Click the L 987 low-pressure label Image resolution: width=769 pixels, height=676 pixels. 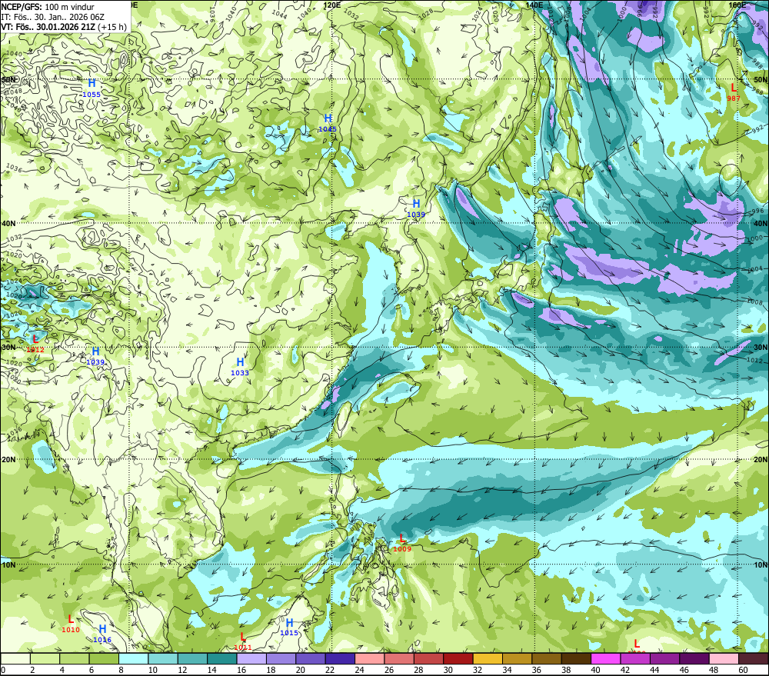(734, 92)
